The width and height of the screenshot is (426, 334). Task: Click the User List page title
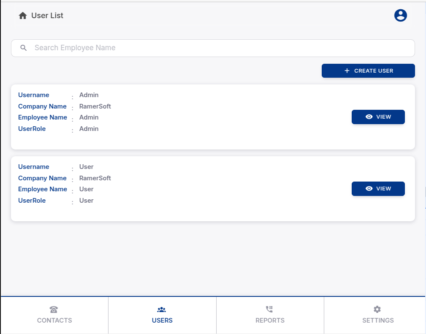coord(47,16)
